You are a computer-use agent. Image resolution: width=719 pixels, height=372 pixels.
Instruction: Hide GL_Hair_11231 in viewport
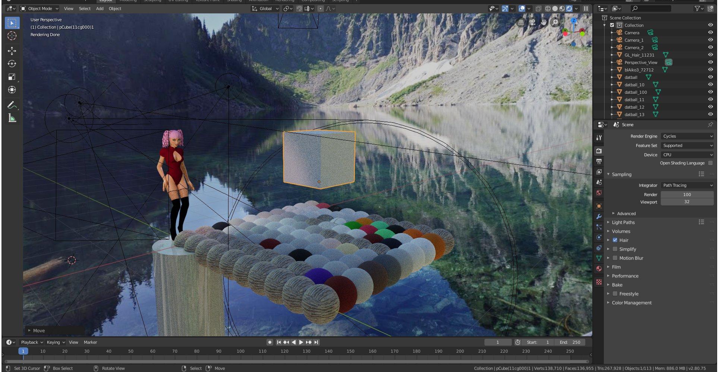[x=710, y=55]
